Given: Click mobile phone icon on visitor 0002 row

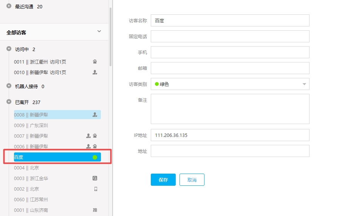Looking at the screenshot, I should [x=95, y=189].
